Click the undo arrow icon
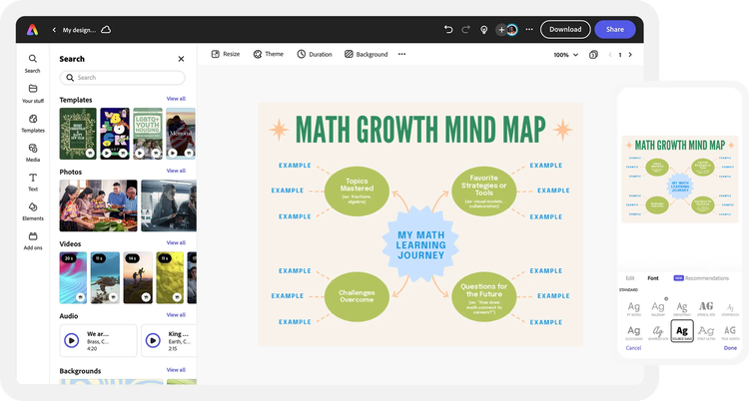 [448, 30]
